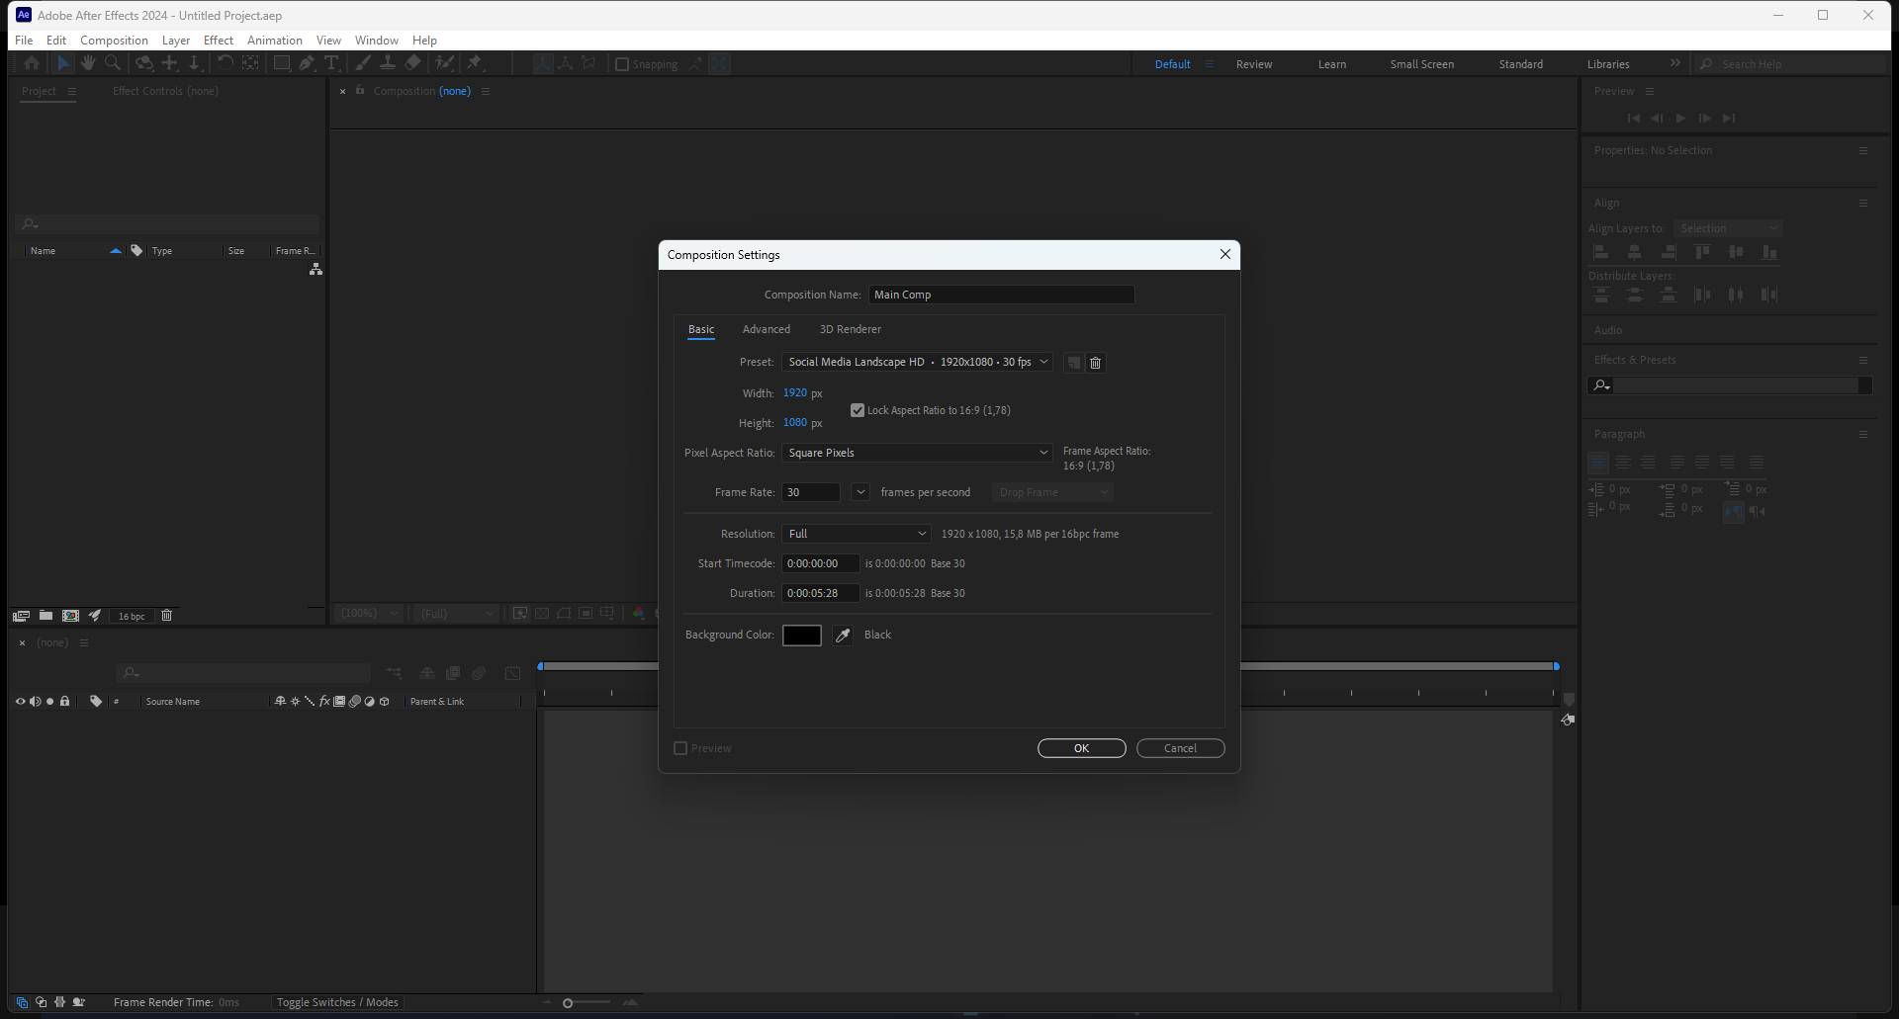Select the Type tool

[x=331, y=63]
